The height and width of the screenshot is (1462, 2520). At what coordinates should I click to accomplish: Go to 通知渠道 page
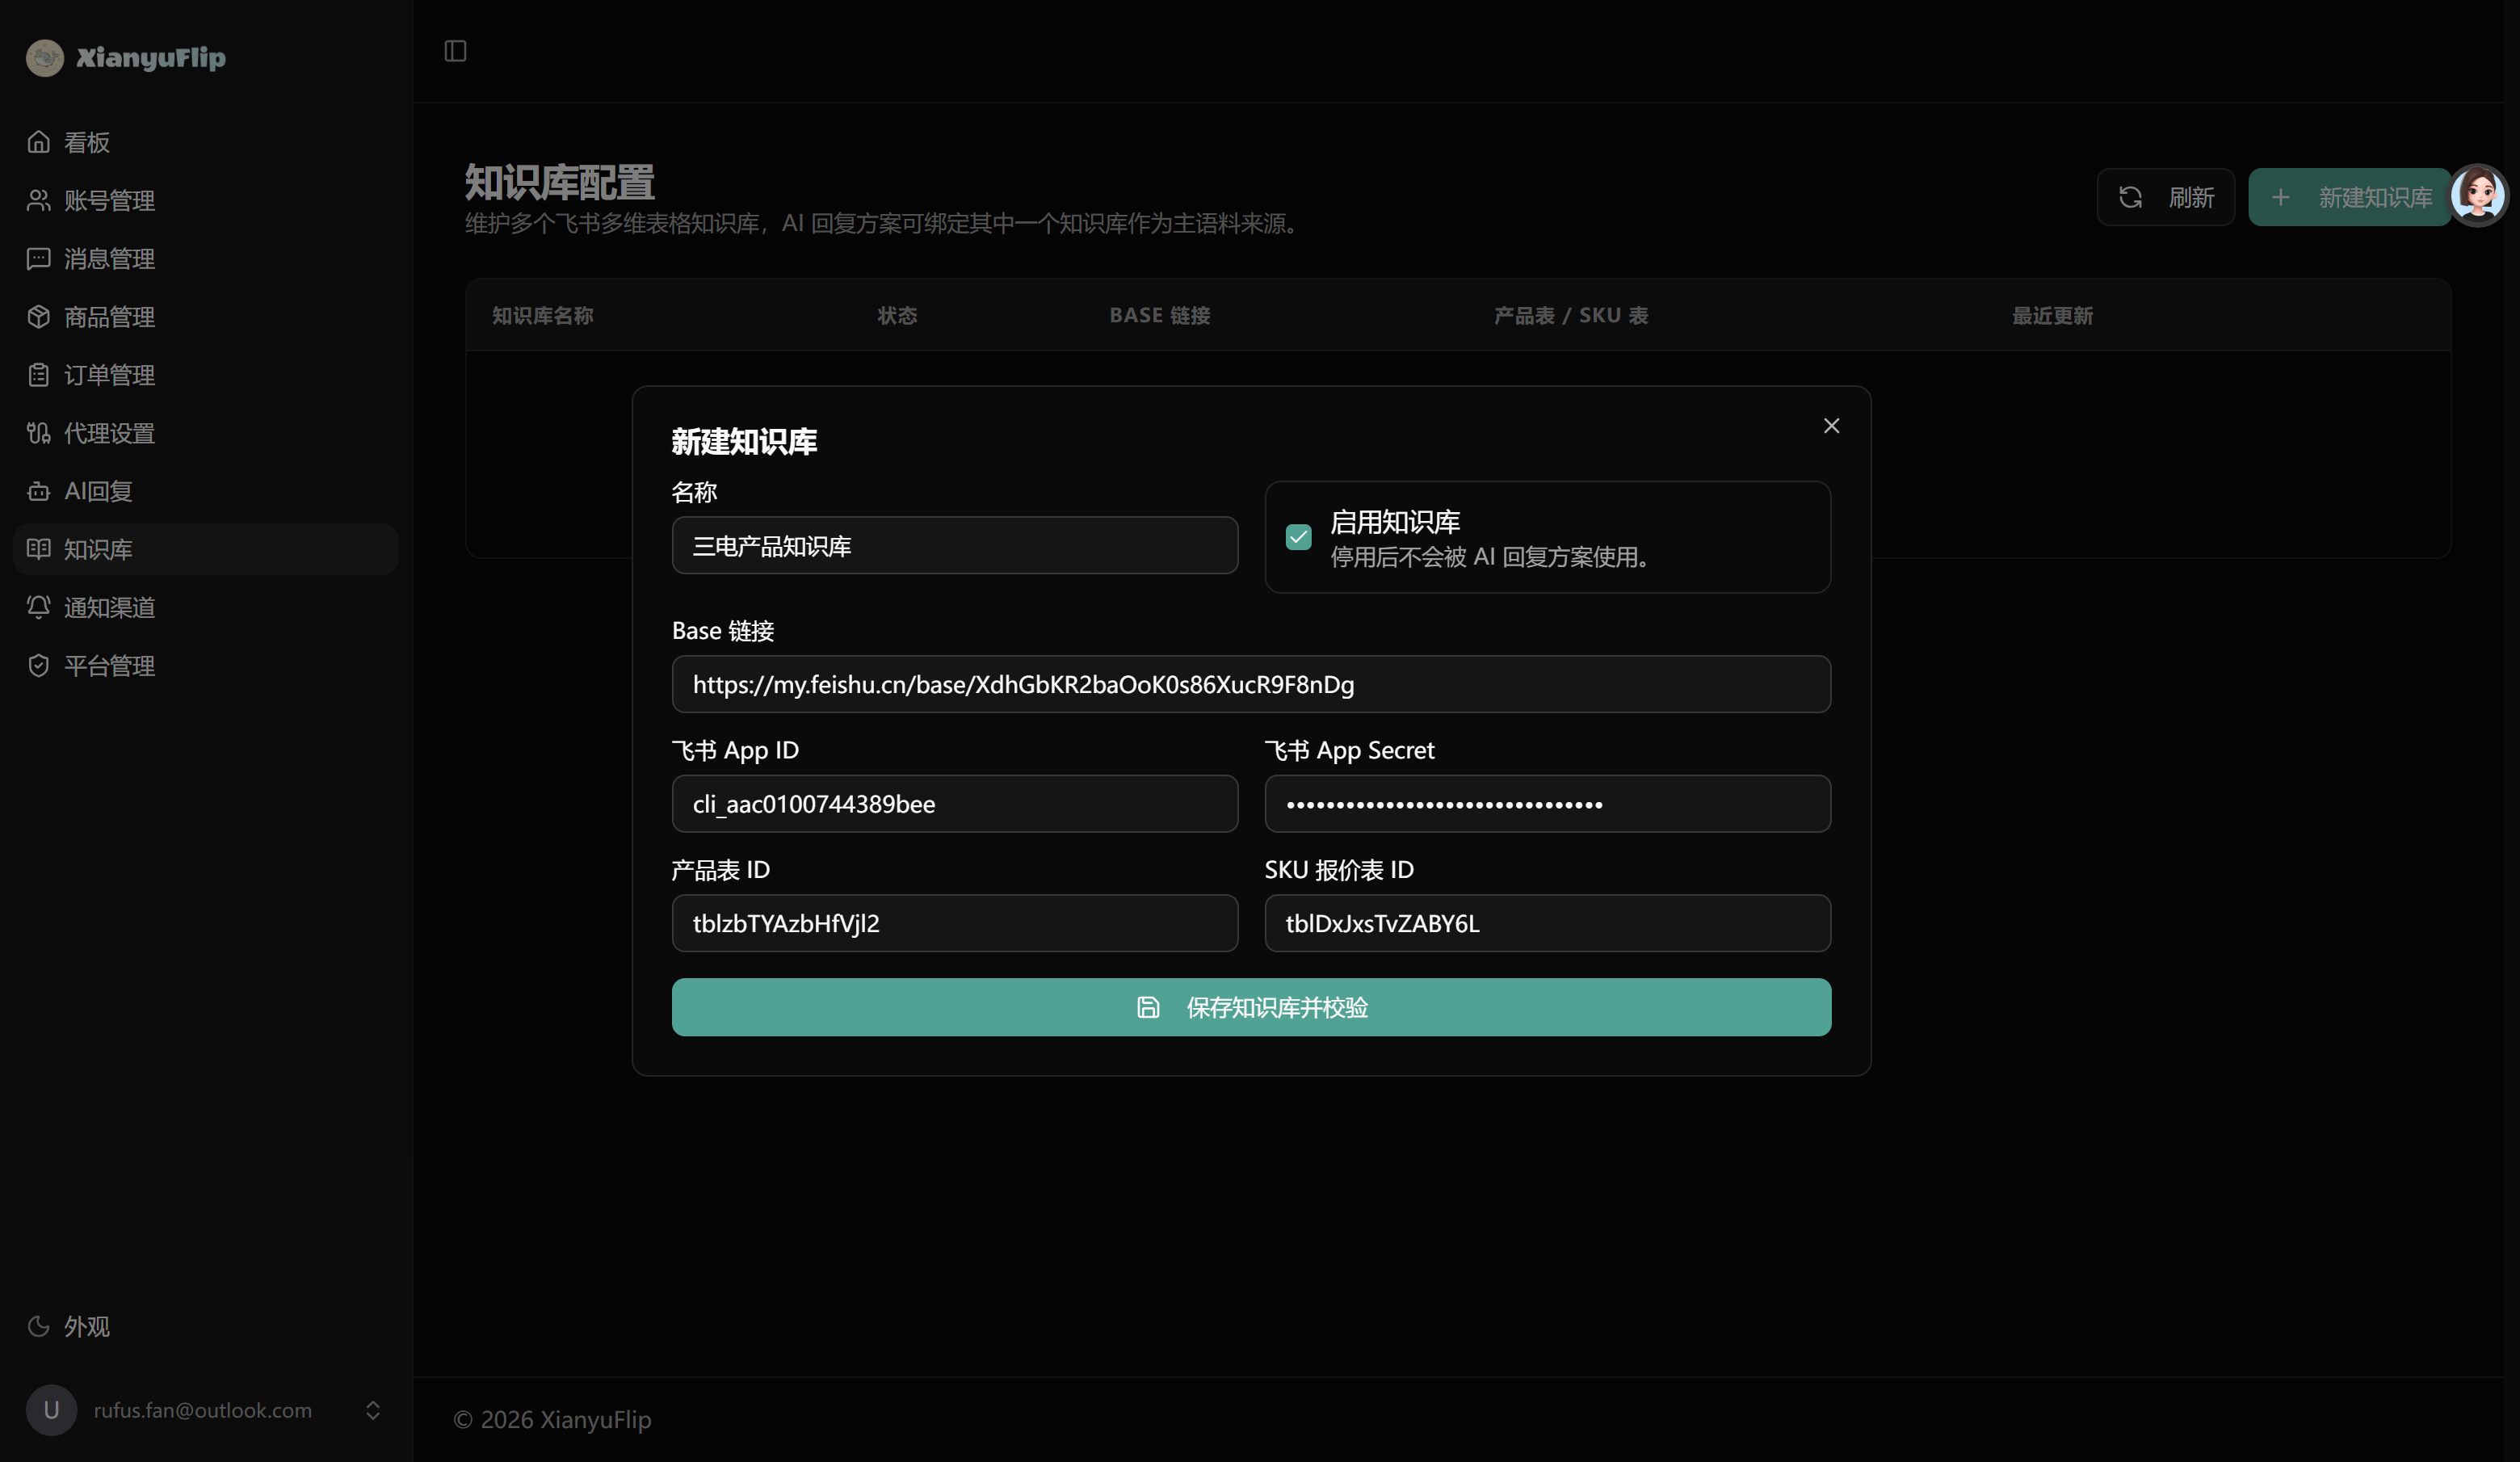click(206, 607)
